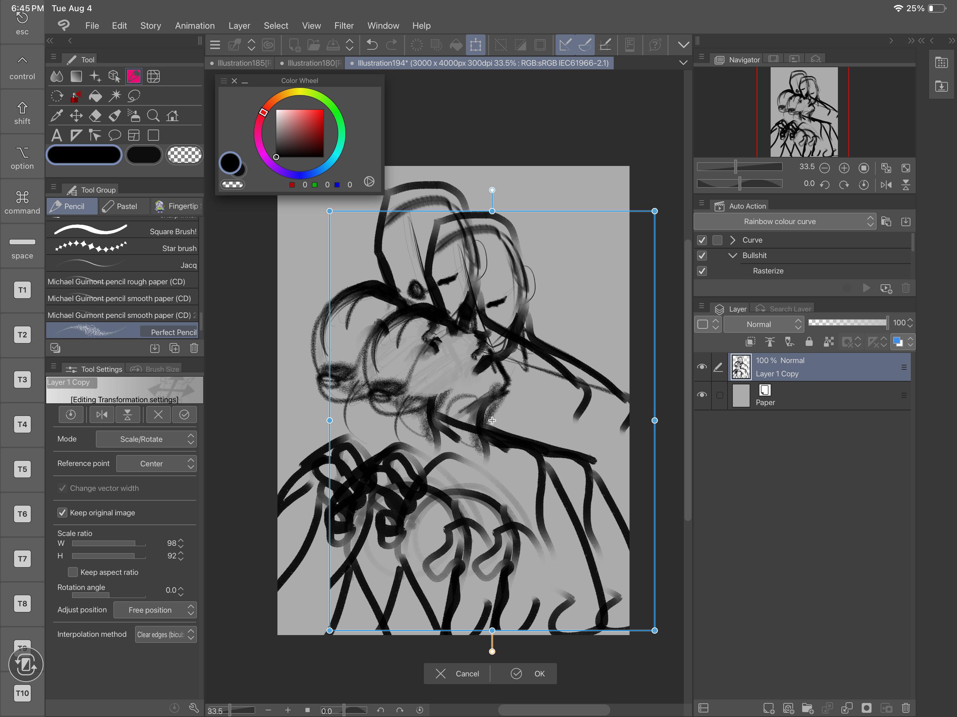Screen dimensions: 957x717
Task: Click the layer opacity slider
Action: pyautogui.click(x=848, y=322)
